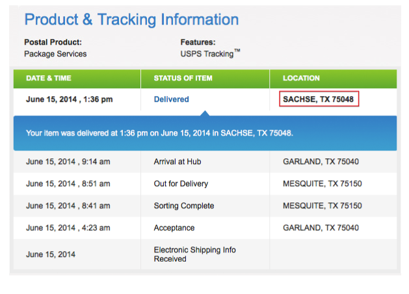Viewport: 409px width, 294px height.
Task: Click the DATE & TIME column header
Action: point(49,78)
